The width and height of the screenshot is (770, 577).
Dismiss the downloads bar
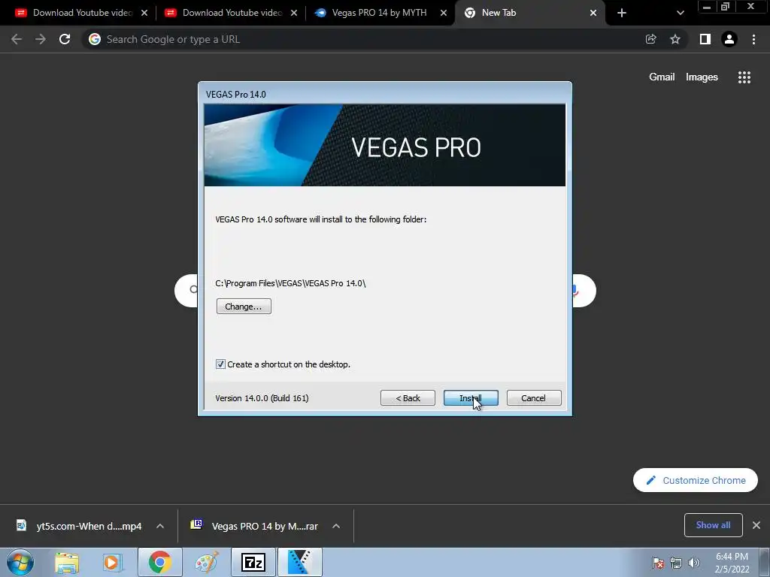tap(756, 525)
